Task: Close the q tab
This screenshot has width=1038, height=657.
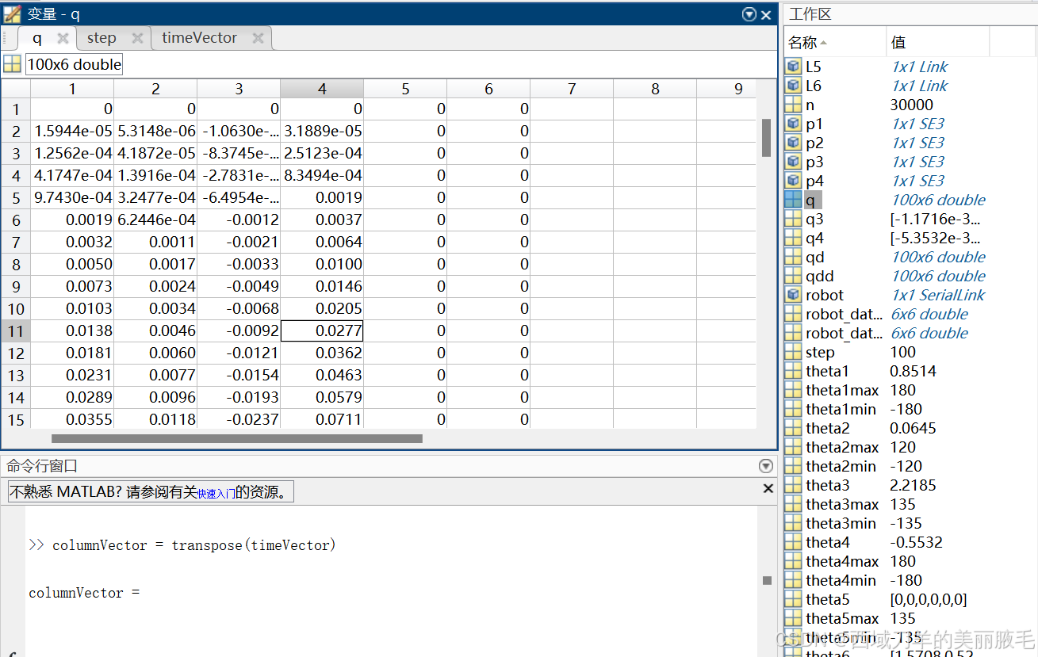Action: [x=63, y=38]
